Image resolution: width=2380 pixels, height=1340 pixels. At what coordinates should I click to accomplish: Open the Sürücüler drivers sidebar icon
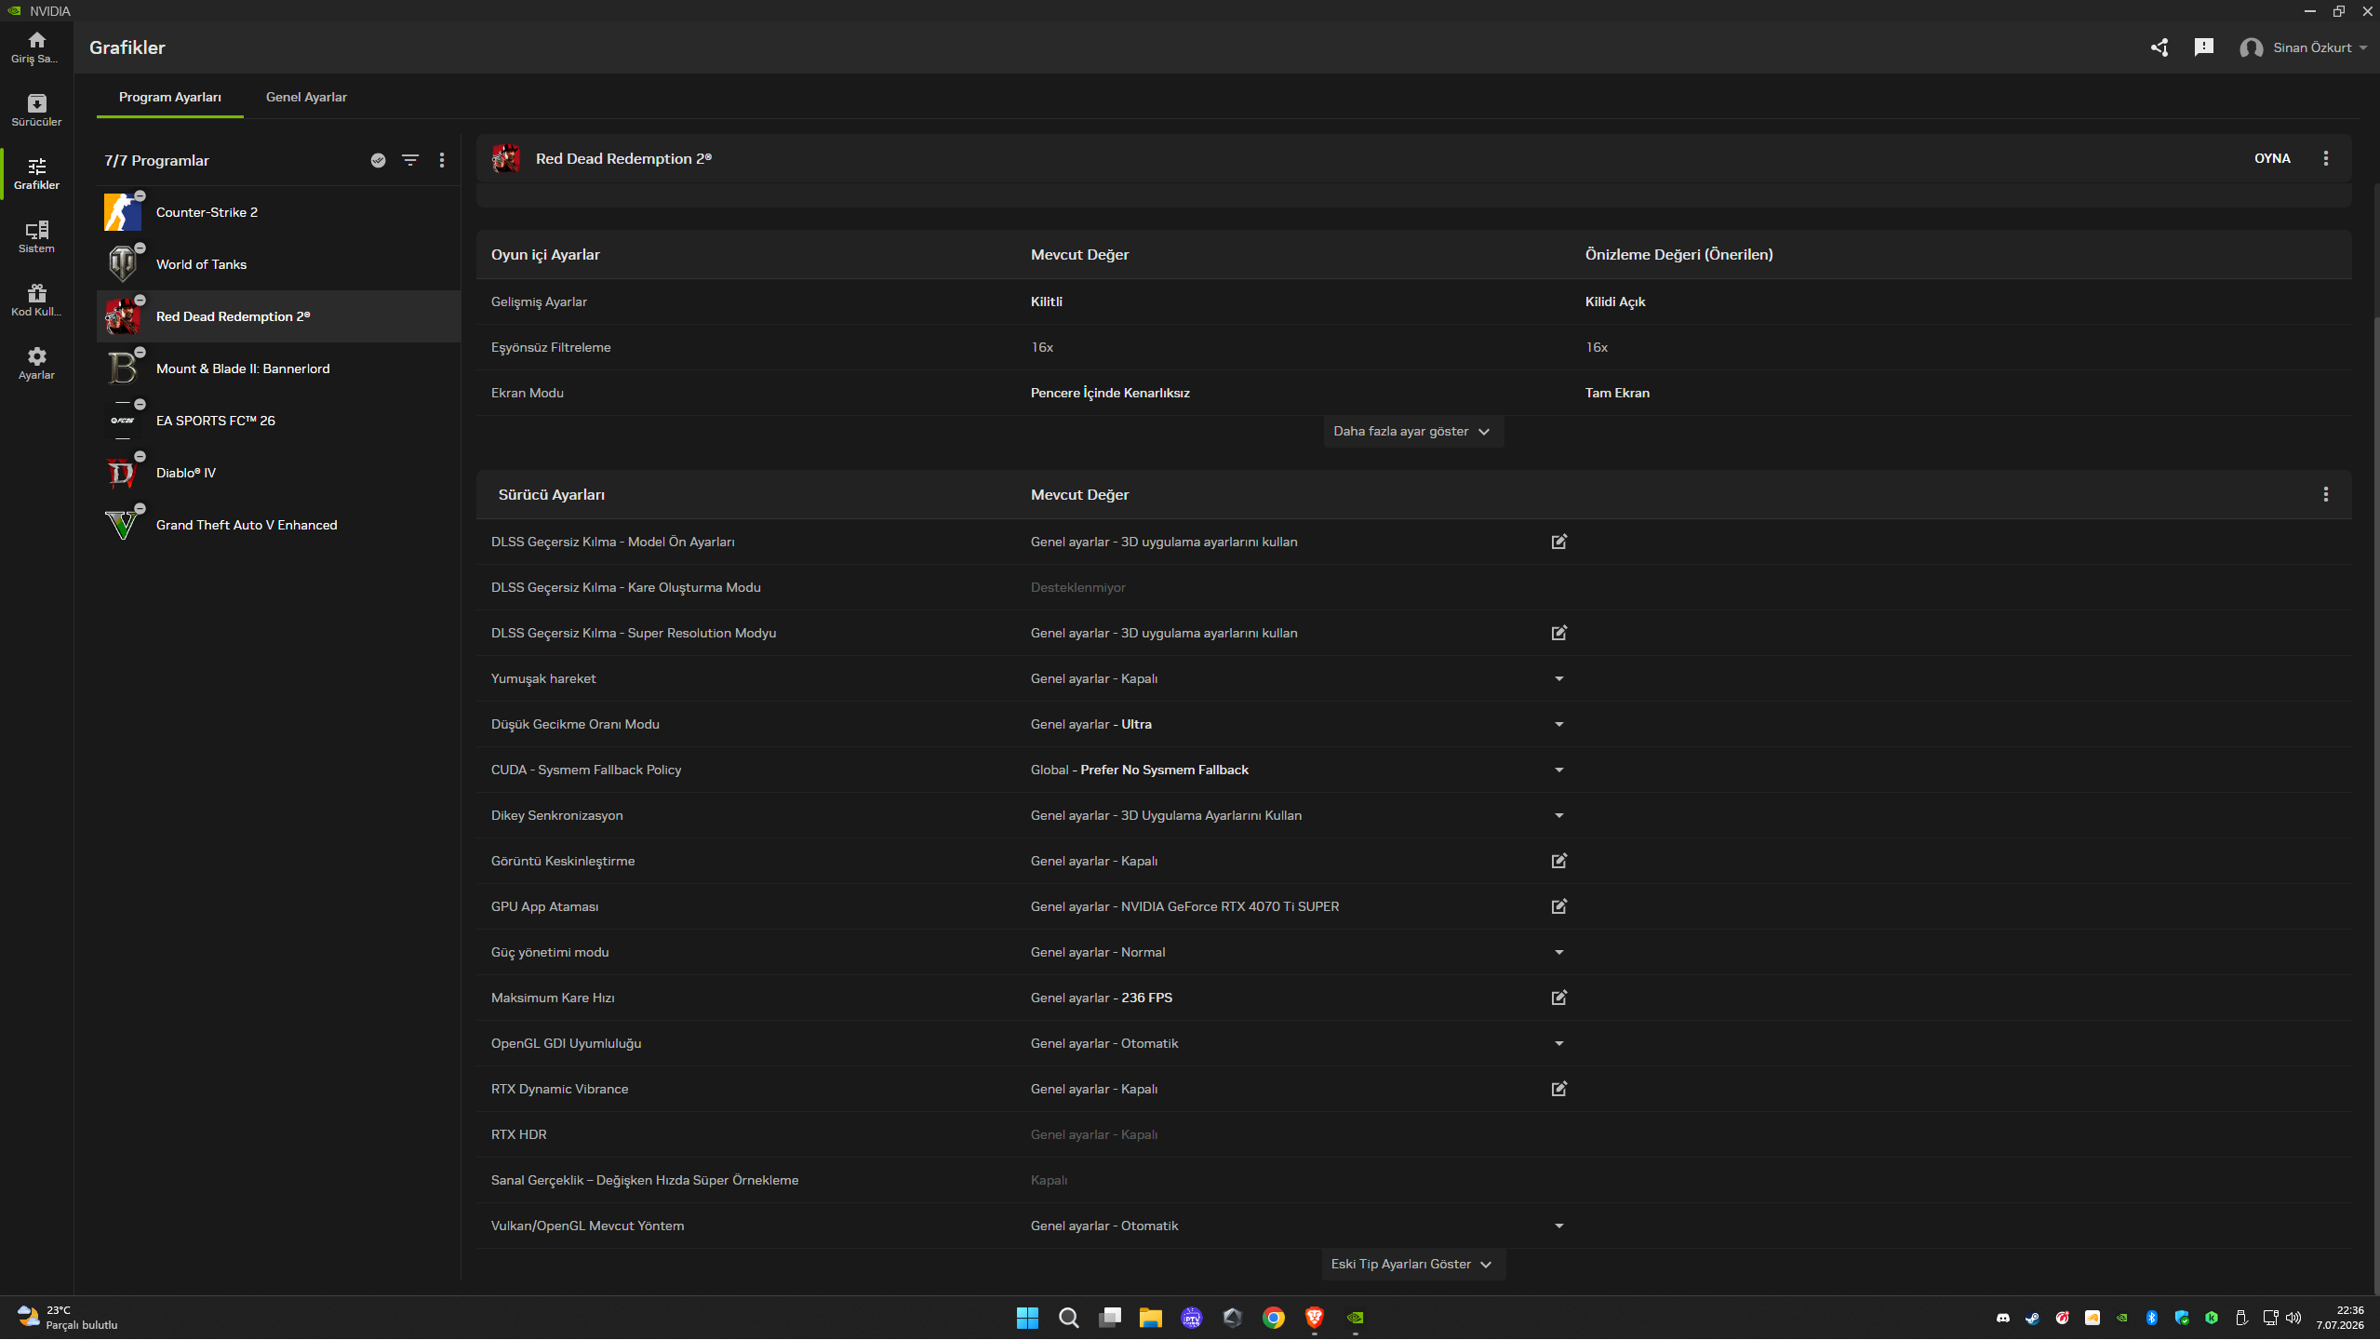36,110
